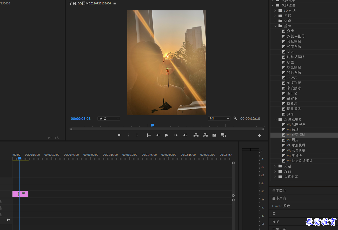
Task: Select the 随机块 wipe transition
Action: click(292, 104)
